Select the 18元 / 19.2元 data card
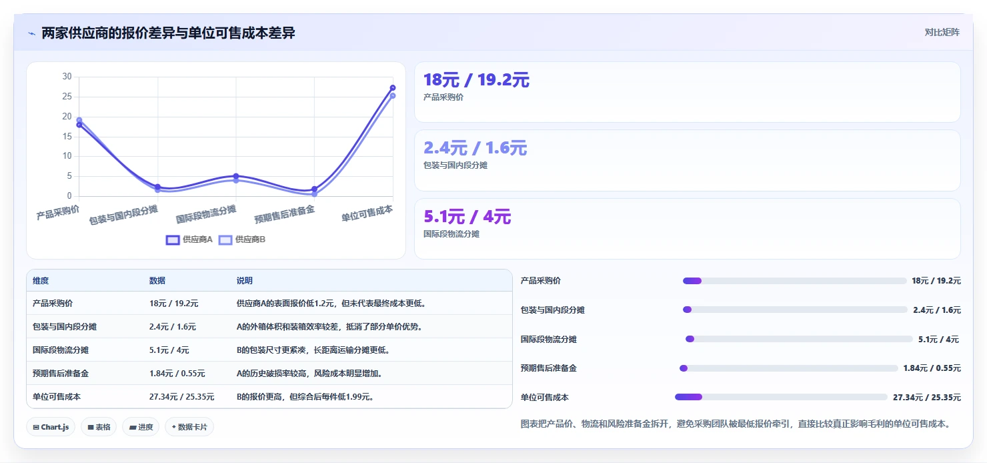 (688, 92)
